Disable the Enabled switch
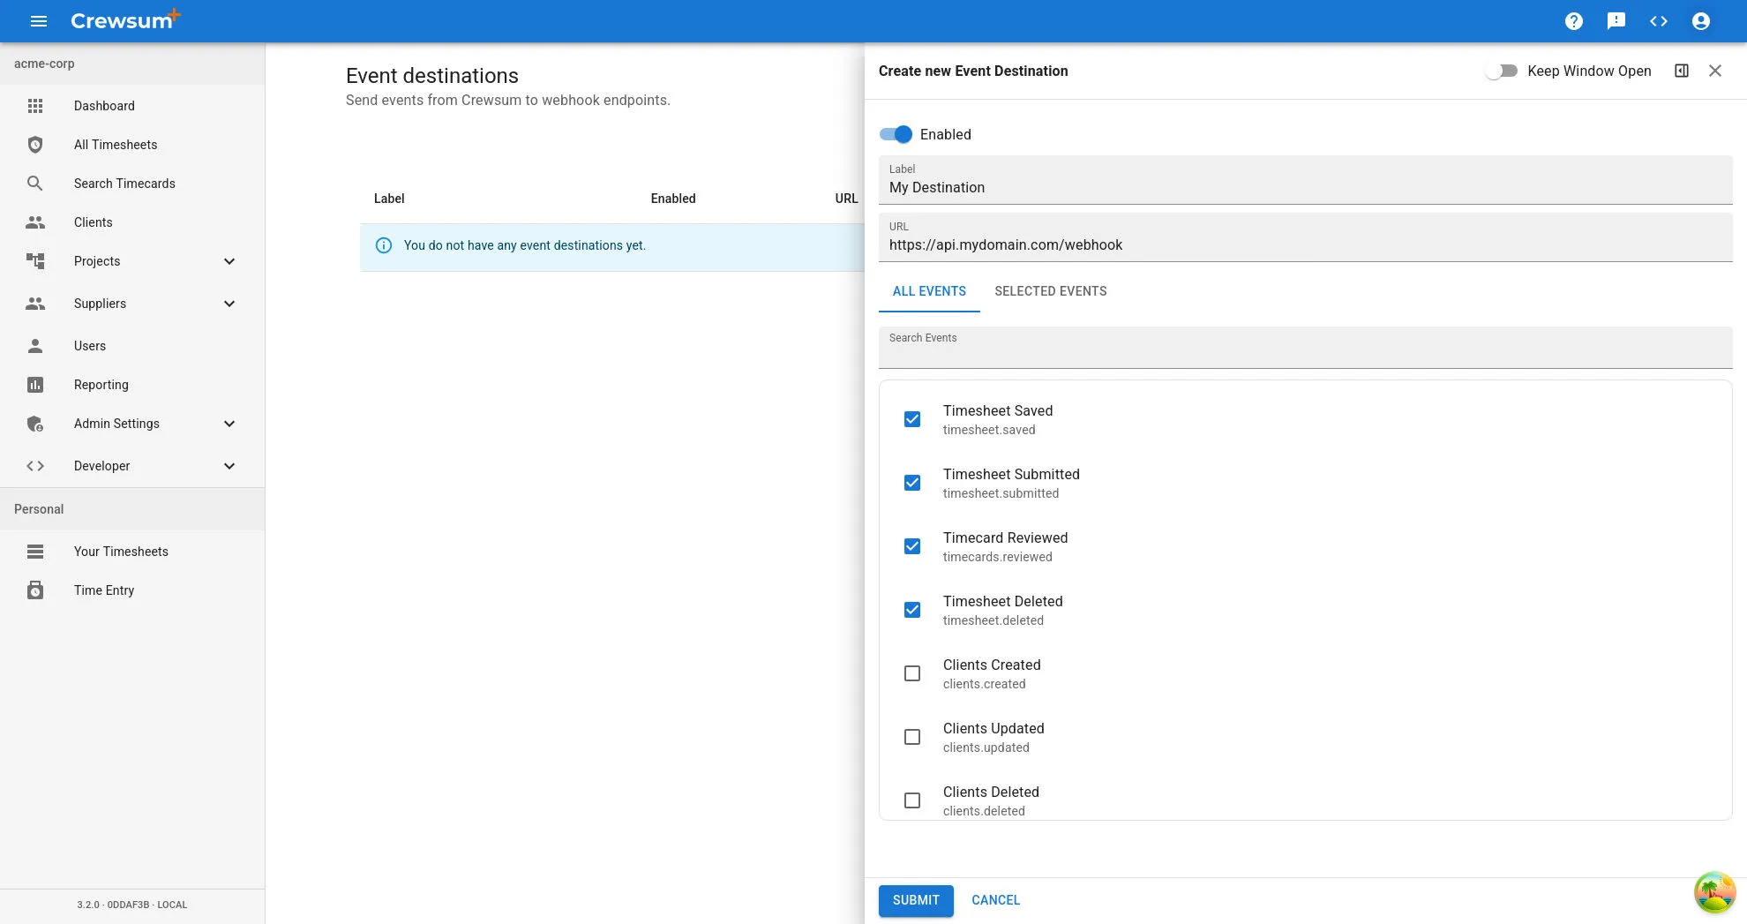The image size is (1747, 924). tap(896, 134)
